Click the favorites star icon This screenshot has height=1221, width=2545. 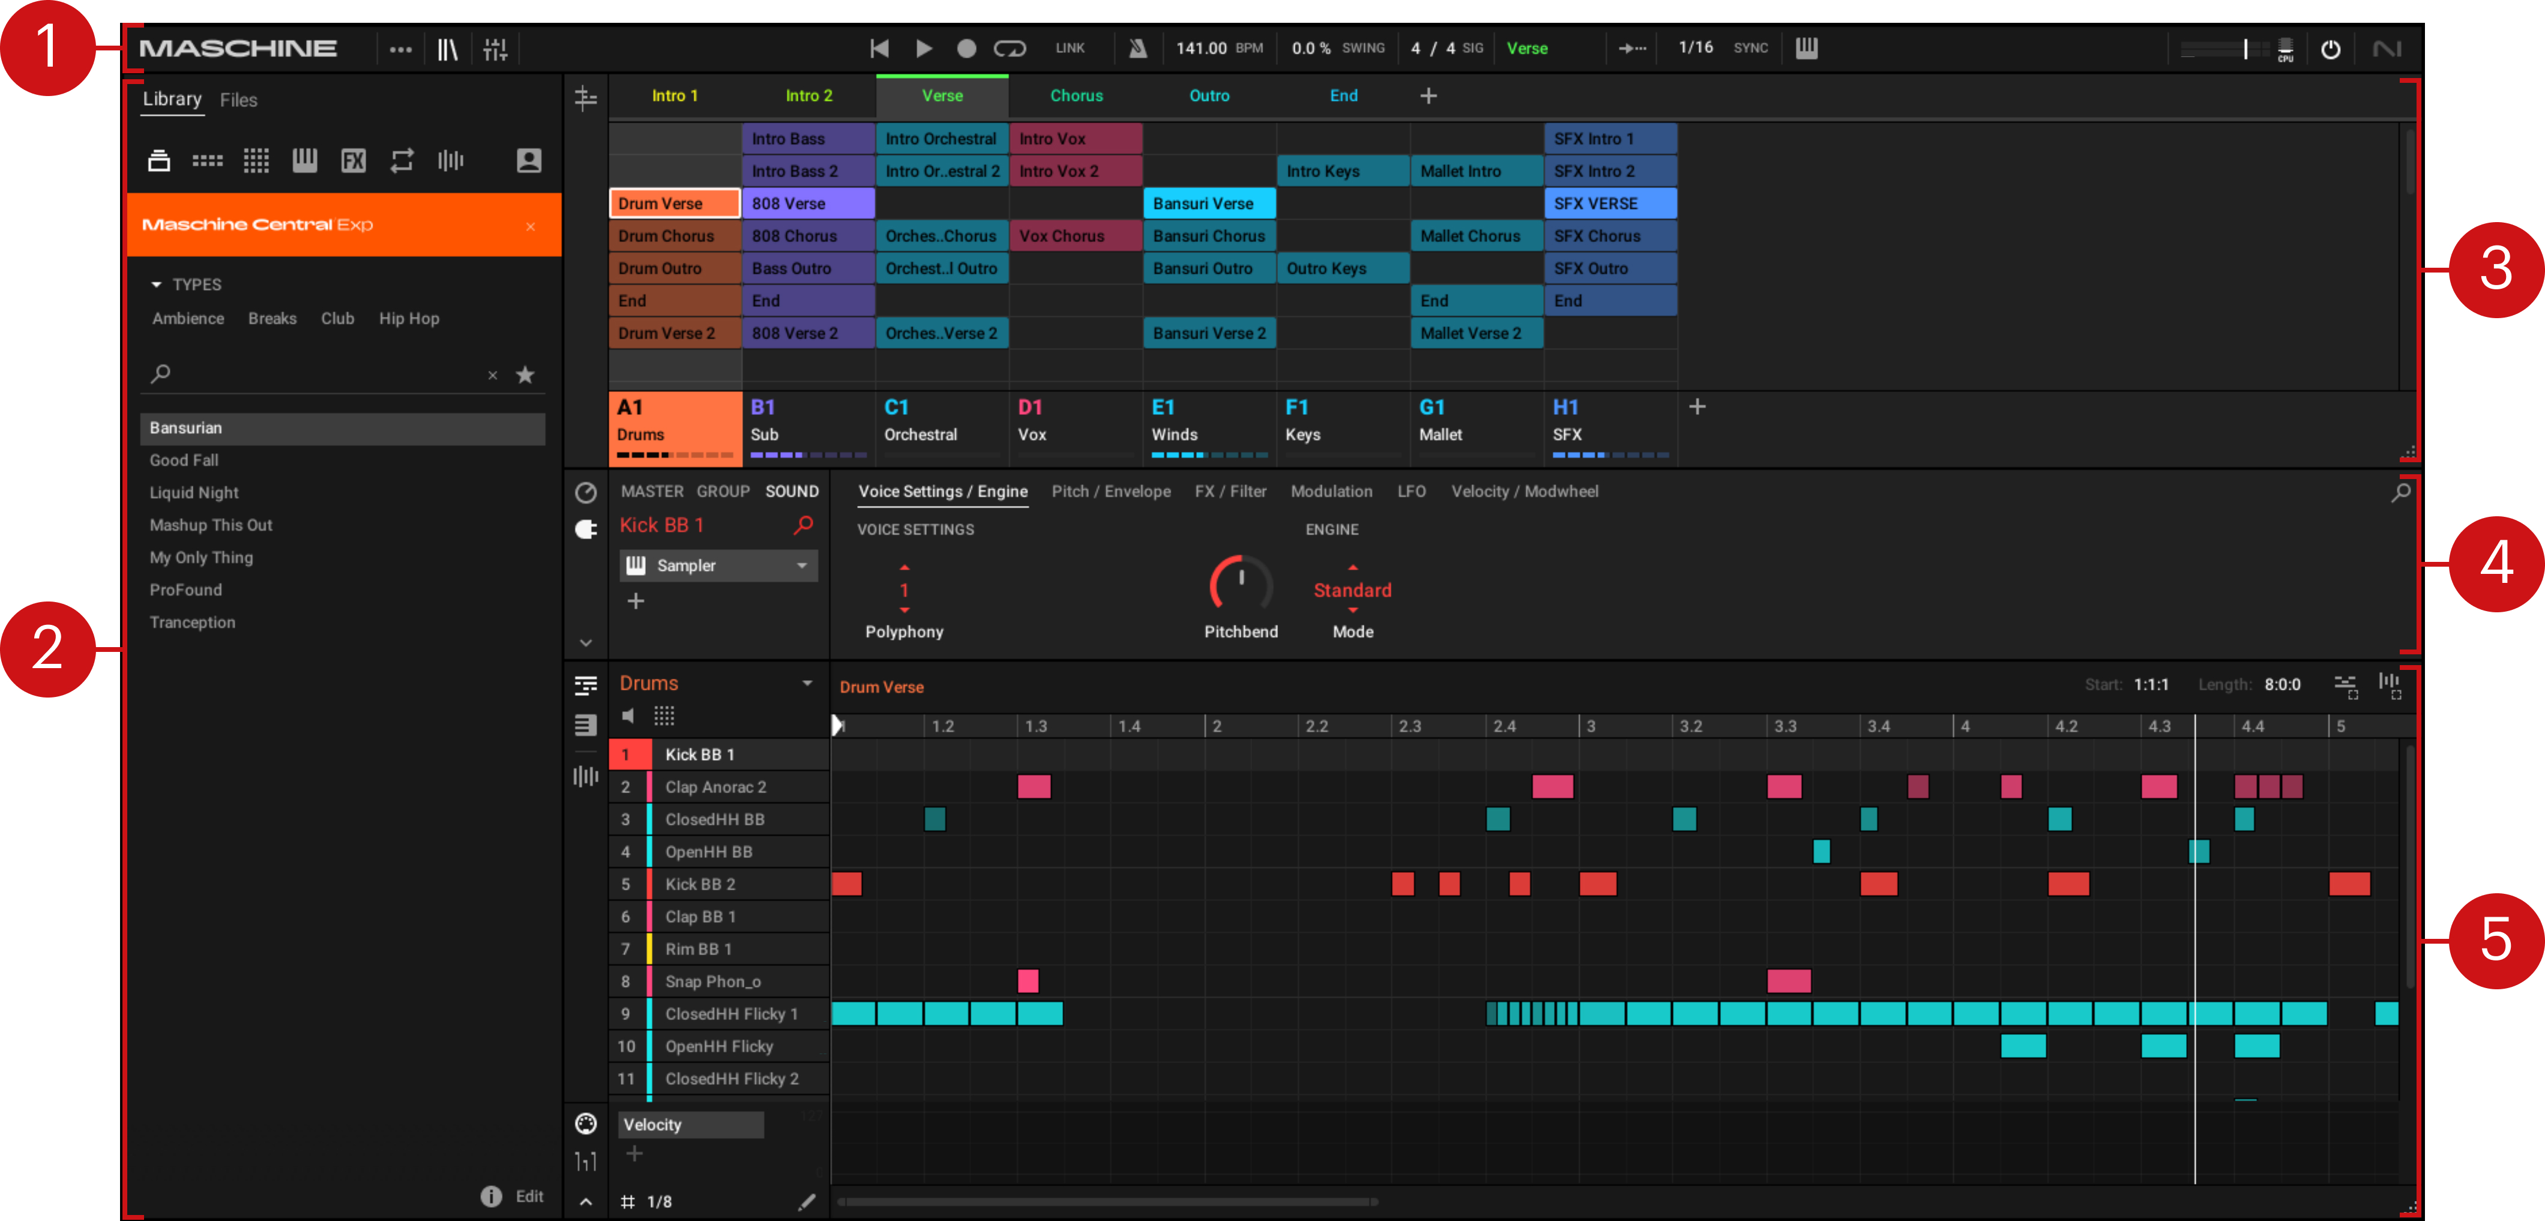tap(526, 375)
